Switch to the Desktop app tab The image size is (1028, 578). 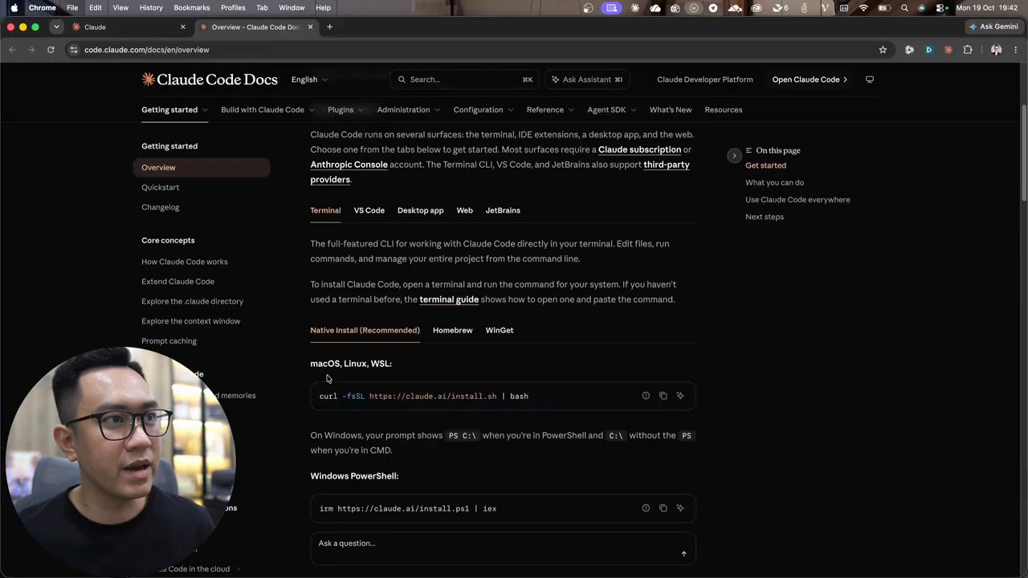coord(420,210)
